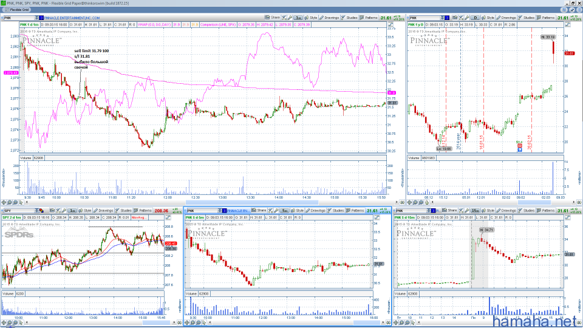
Task: Open Style menu in top-left PNK chart
Action: pos(311,18)
